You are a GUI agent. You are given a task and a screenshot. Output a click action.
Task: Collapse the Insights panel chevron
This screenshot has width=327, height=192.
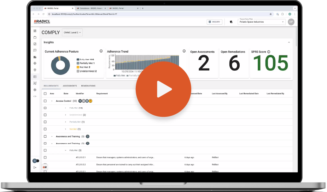pyautogui.click(x=289, y=42)
